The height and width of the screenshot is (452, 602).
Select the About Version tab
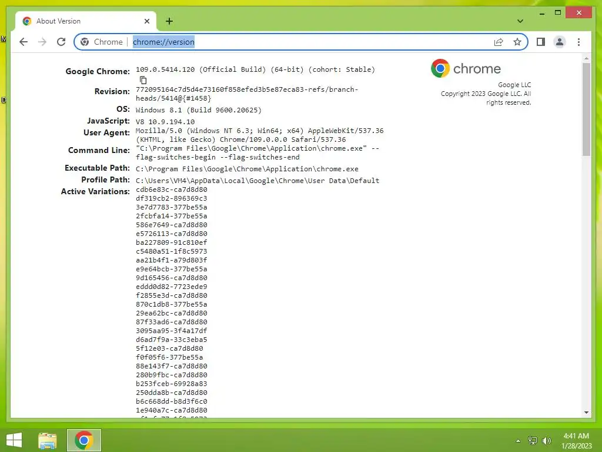pyautogui.click(x=85, y=21)
